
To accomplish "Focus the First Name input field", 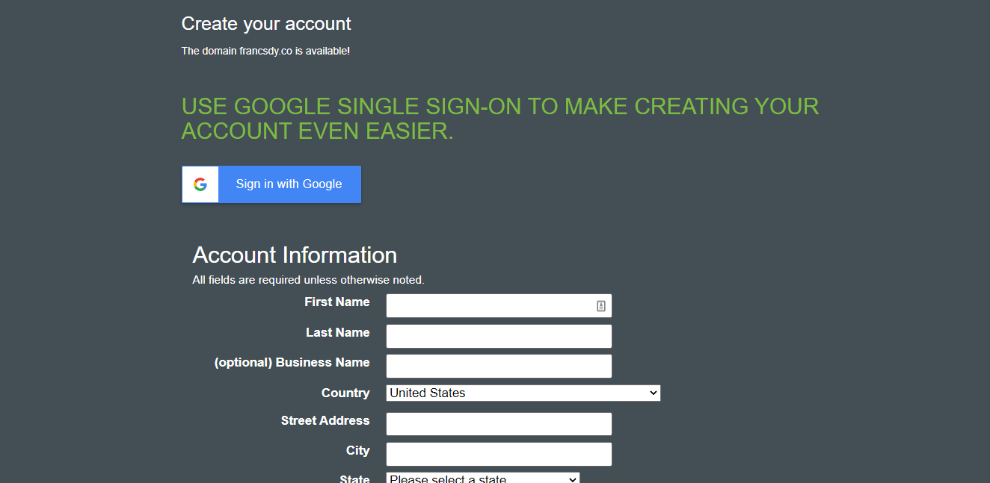I will (x=499, y=306).
